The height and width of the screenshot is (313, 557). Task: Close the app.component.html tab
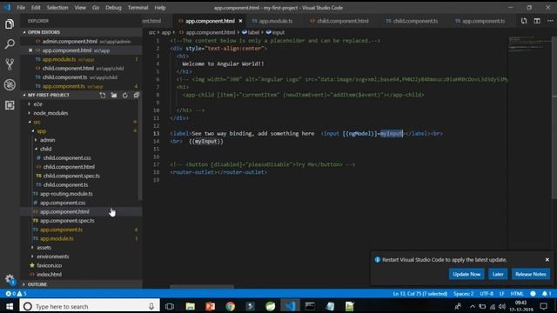(240, 21)
